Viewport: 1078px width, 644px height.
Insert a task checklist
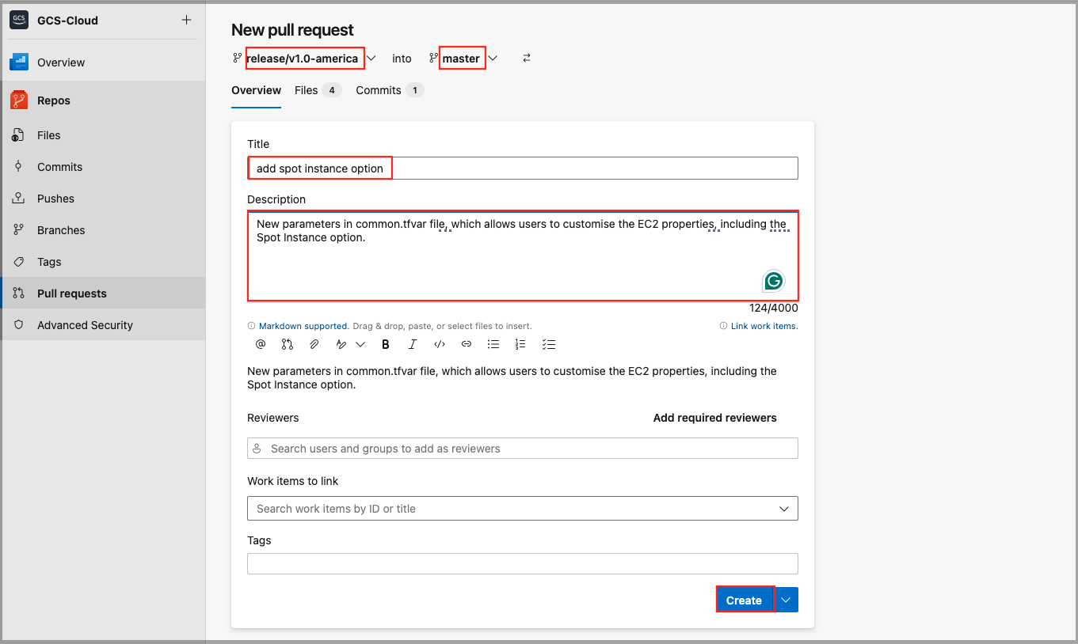[x=548, y=344]
